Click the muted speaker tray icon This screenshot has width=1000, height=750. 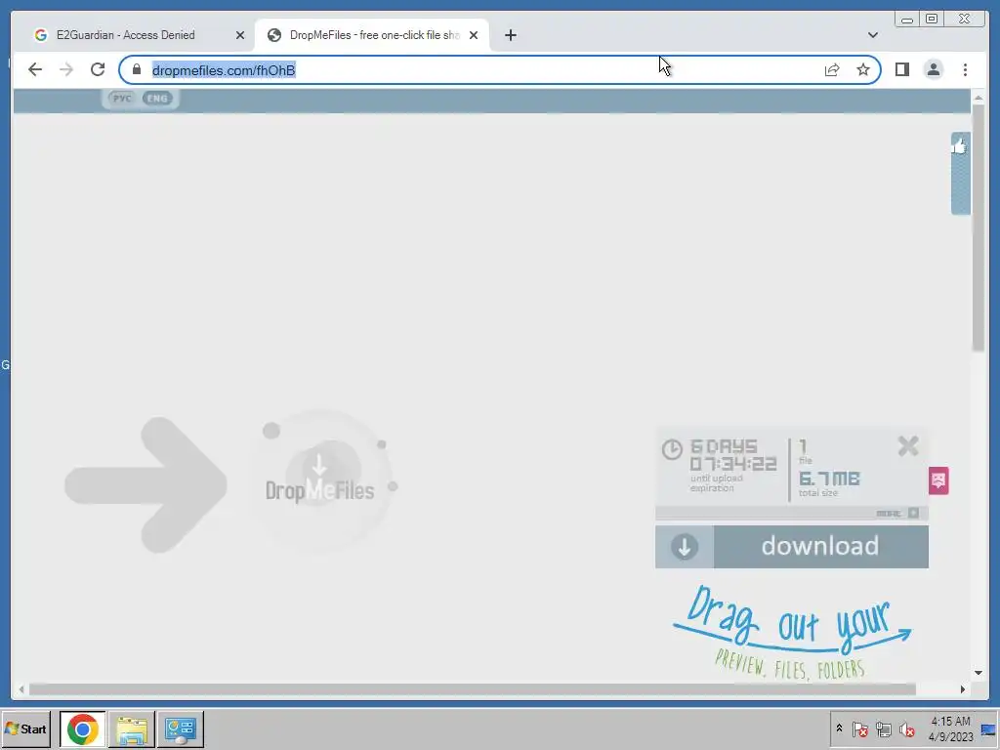[x=906, y=729]
